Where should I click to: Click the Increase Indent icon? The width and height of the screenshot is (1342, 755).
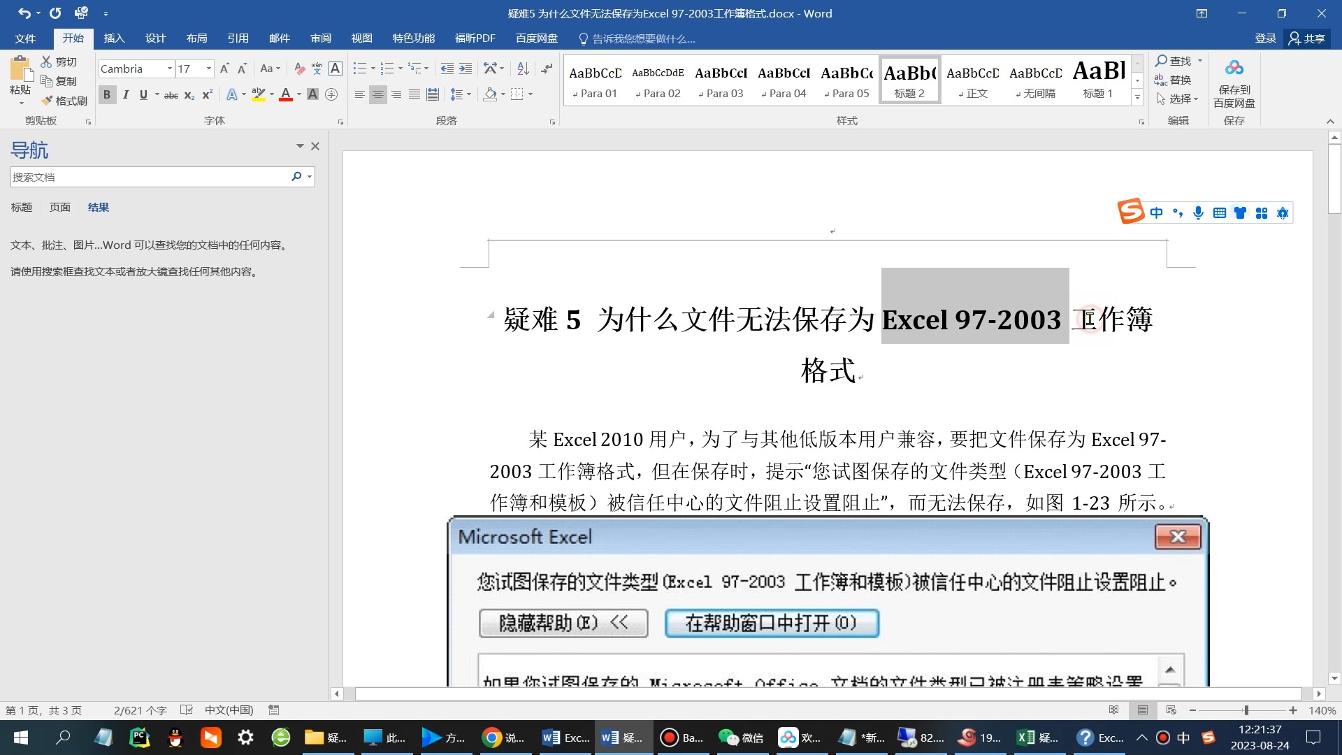coord(465,69)
